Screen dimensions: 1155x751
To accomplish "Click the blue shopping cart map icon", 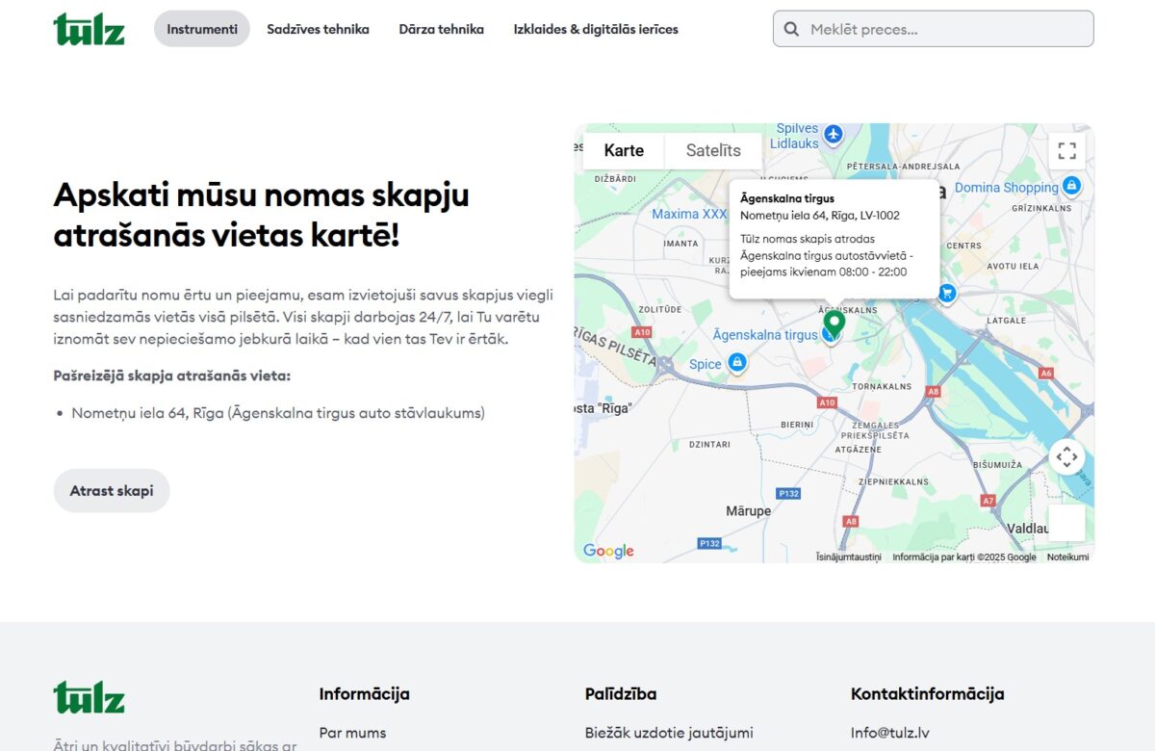I will pos(946,293).
